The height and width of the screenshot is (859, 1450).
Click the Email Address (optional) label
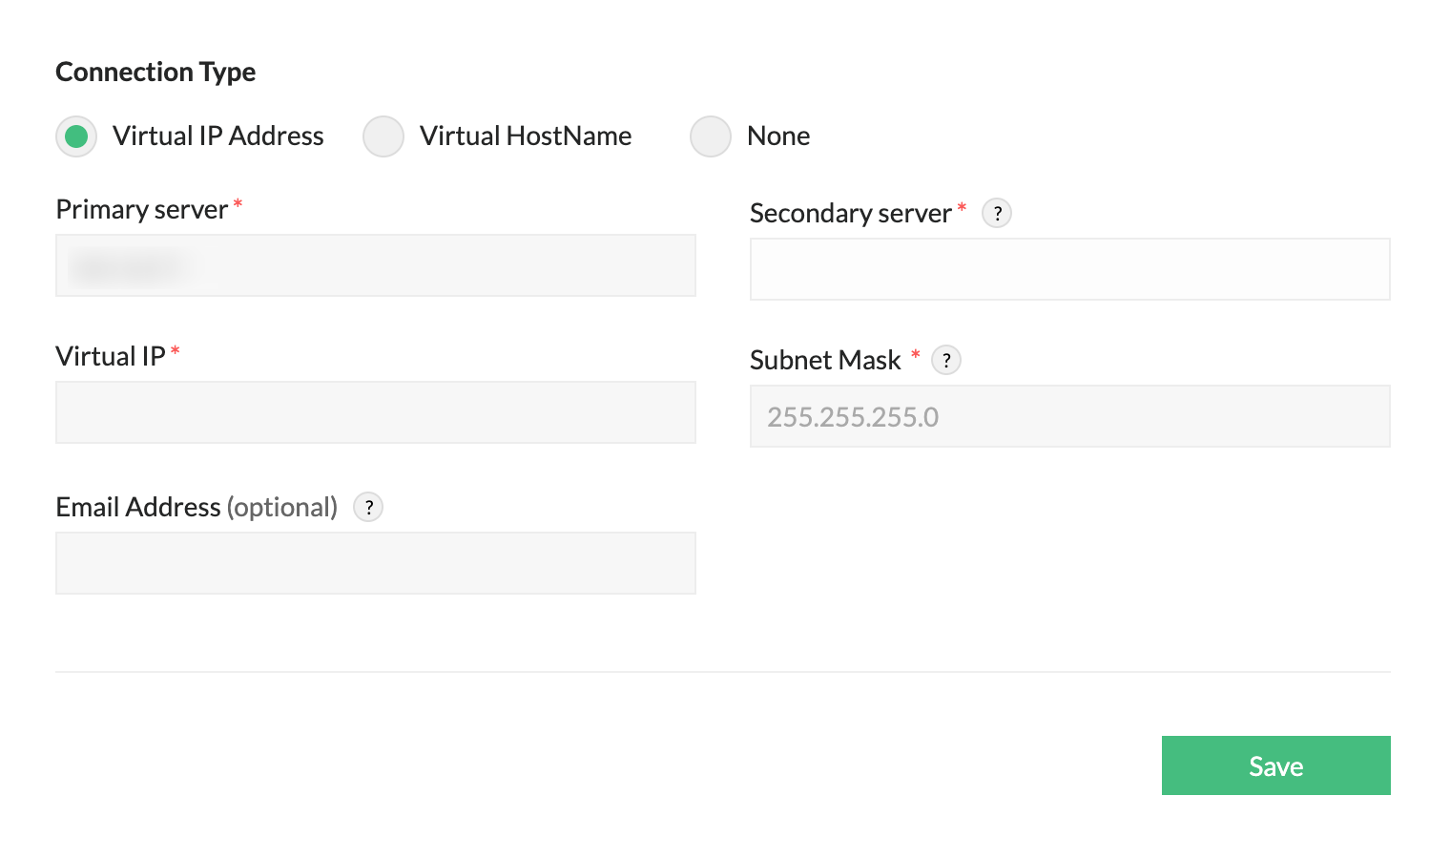point(197,508)
